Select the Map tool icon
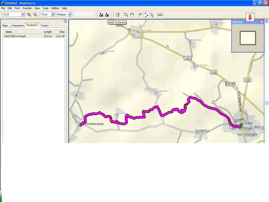This screenshot has height=202, width=269. click(118, 15)
